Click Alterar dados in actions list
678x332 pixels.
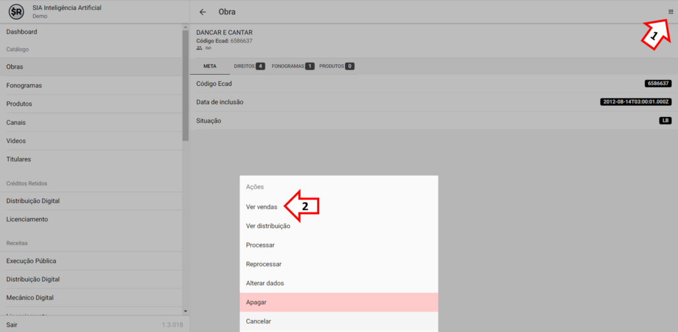click(265, 283)
